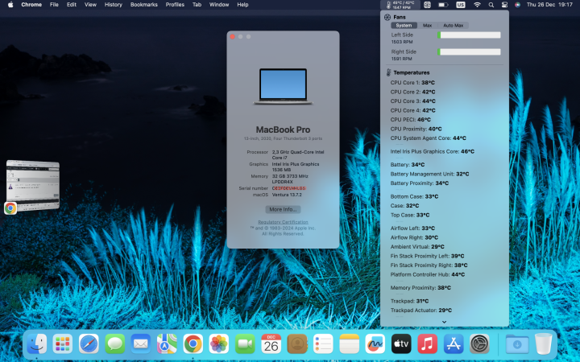Open Apple TV from the dock
The image size is (580, 362).
(401, 343)
